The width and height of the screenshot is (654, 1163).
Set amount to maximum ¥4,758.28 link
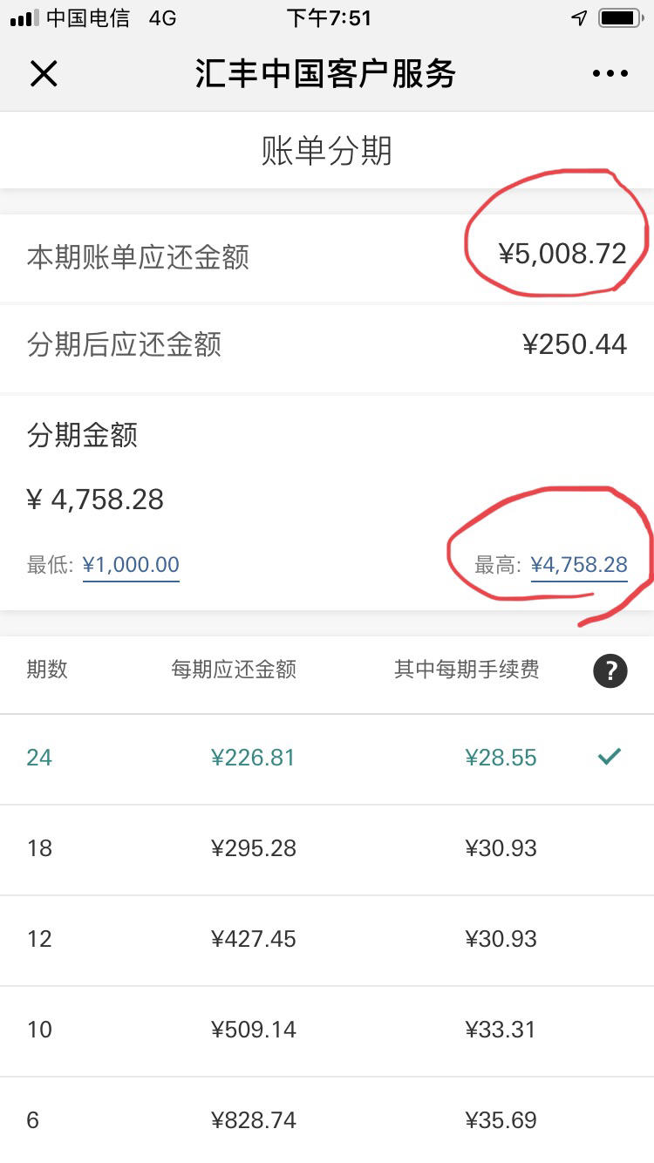pos(579,565)
